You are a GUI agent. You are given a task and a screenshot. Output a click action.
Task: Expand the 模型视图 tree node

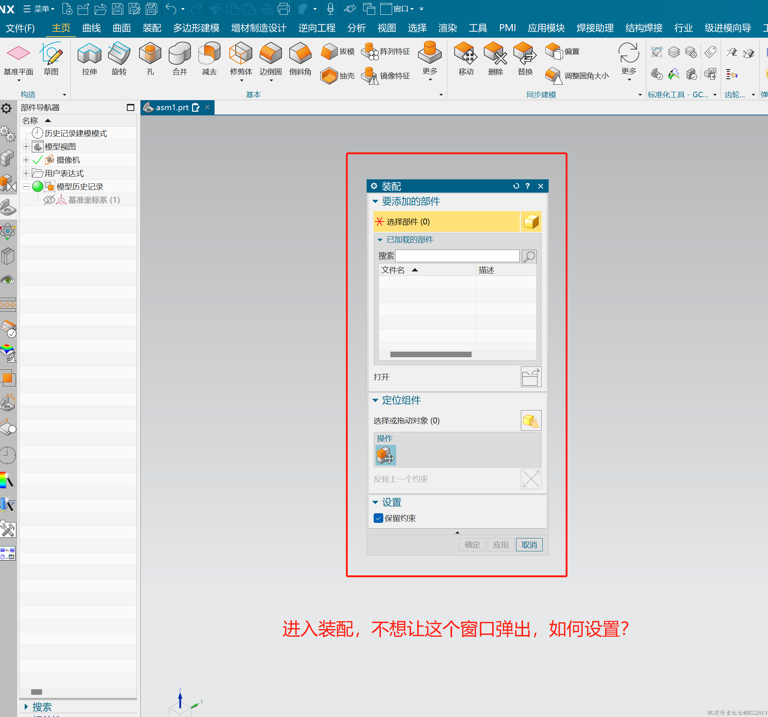[26, 147]
